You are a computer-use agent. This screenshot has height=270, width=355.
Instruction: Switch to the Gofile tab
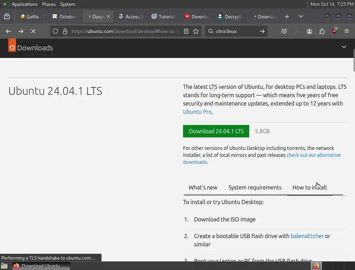(x=32, y=17)
